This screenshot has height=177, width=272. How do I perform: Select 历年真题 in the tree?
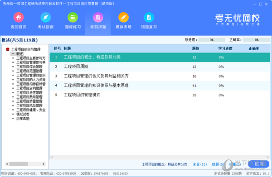[23, 119]
